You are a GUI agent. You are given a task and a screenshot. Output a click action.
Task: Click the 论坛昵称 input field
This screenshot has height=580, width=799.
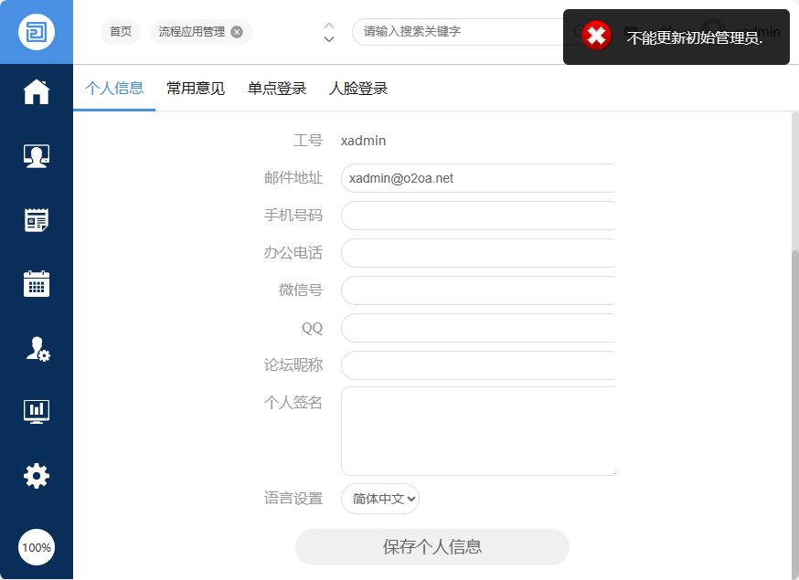pyautogui.click(x=478, y=365)
